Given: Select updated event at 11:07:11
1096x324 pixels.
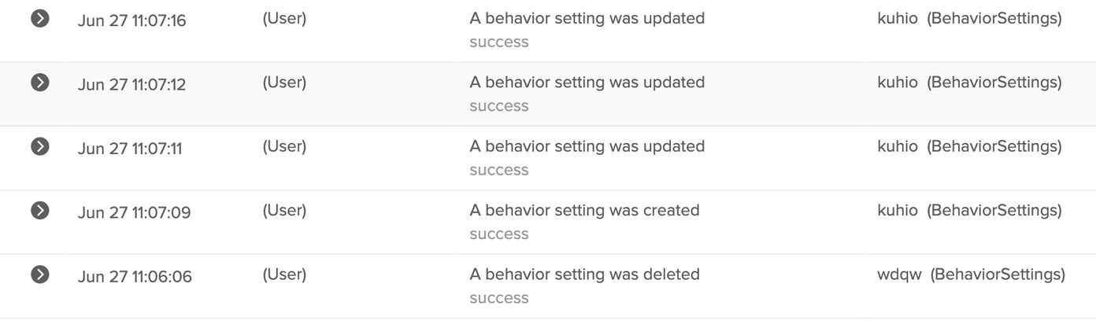Looking at the screenshot, I should 587,146.
